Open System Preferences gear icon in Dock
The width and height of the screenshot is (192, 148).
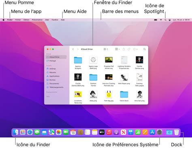pos(160,132)
